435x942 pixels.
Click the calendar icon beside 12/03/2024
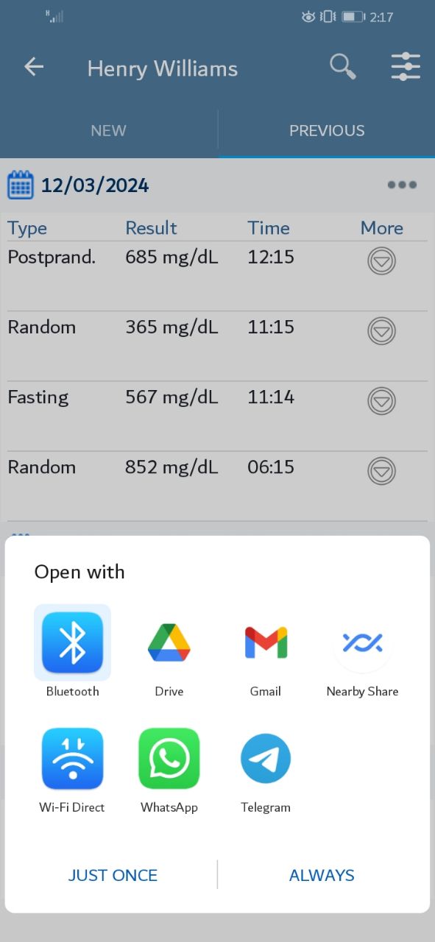[x=21, y=185]
